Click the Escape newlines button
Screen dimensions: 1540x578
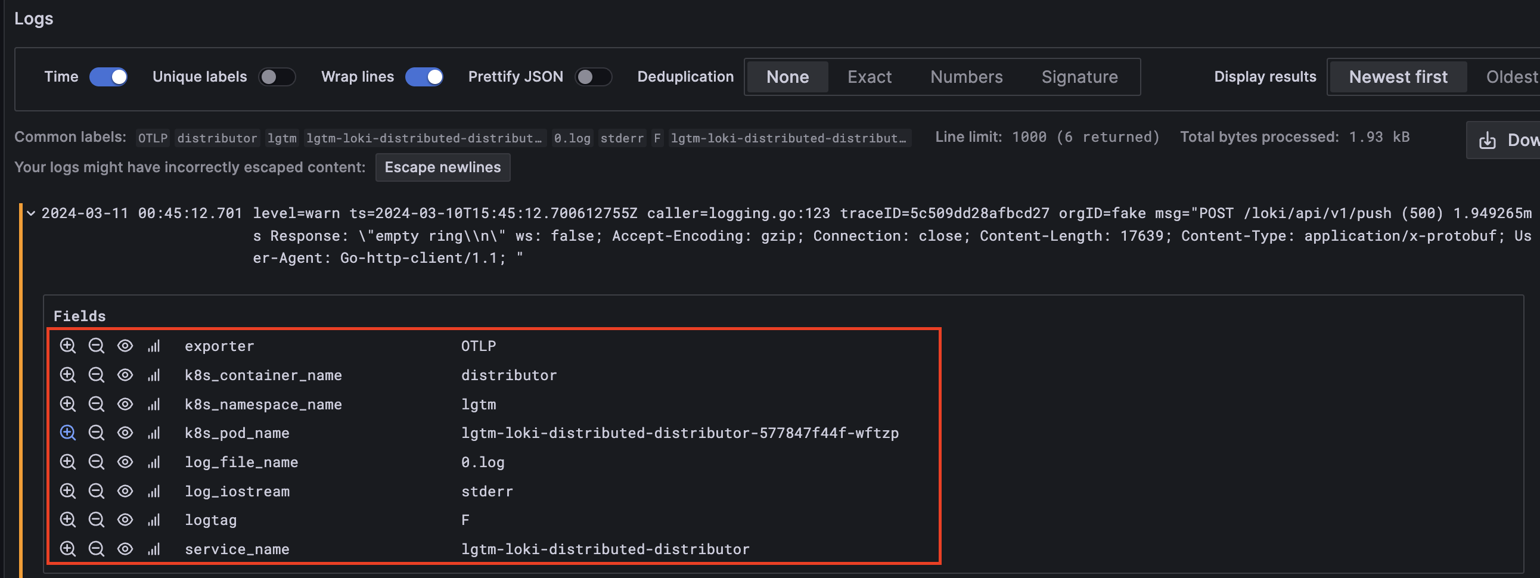[442, 167]
